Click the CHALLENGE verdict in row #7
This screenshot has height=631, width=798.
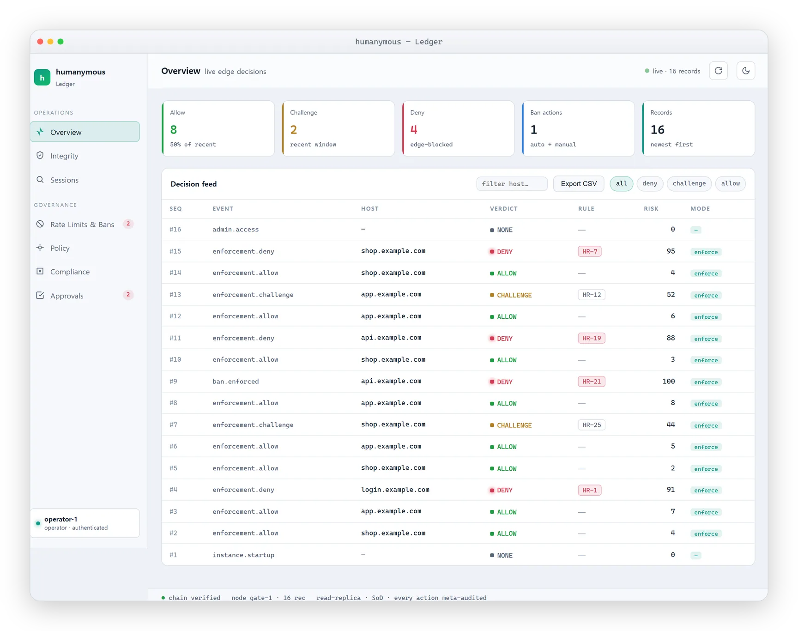pyautogui.click(x=511, y=425)
